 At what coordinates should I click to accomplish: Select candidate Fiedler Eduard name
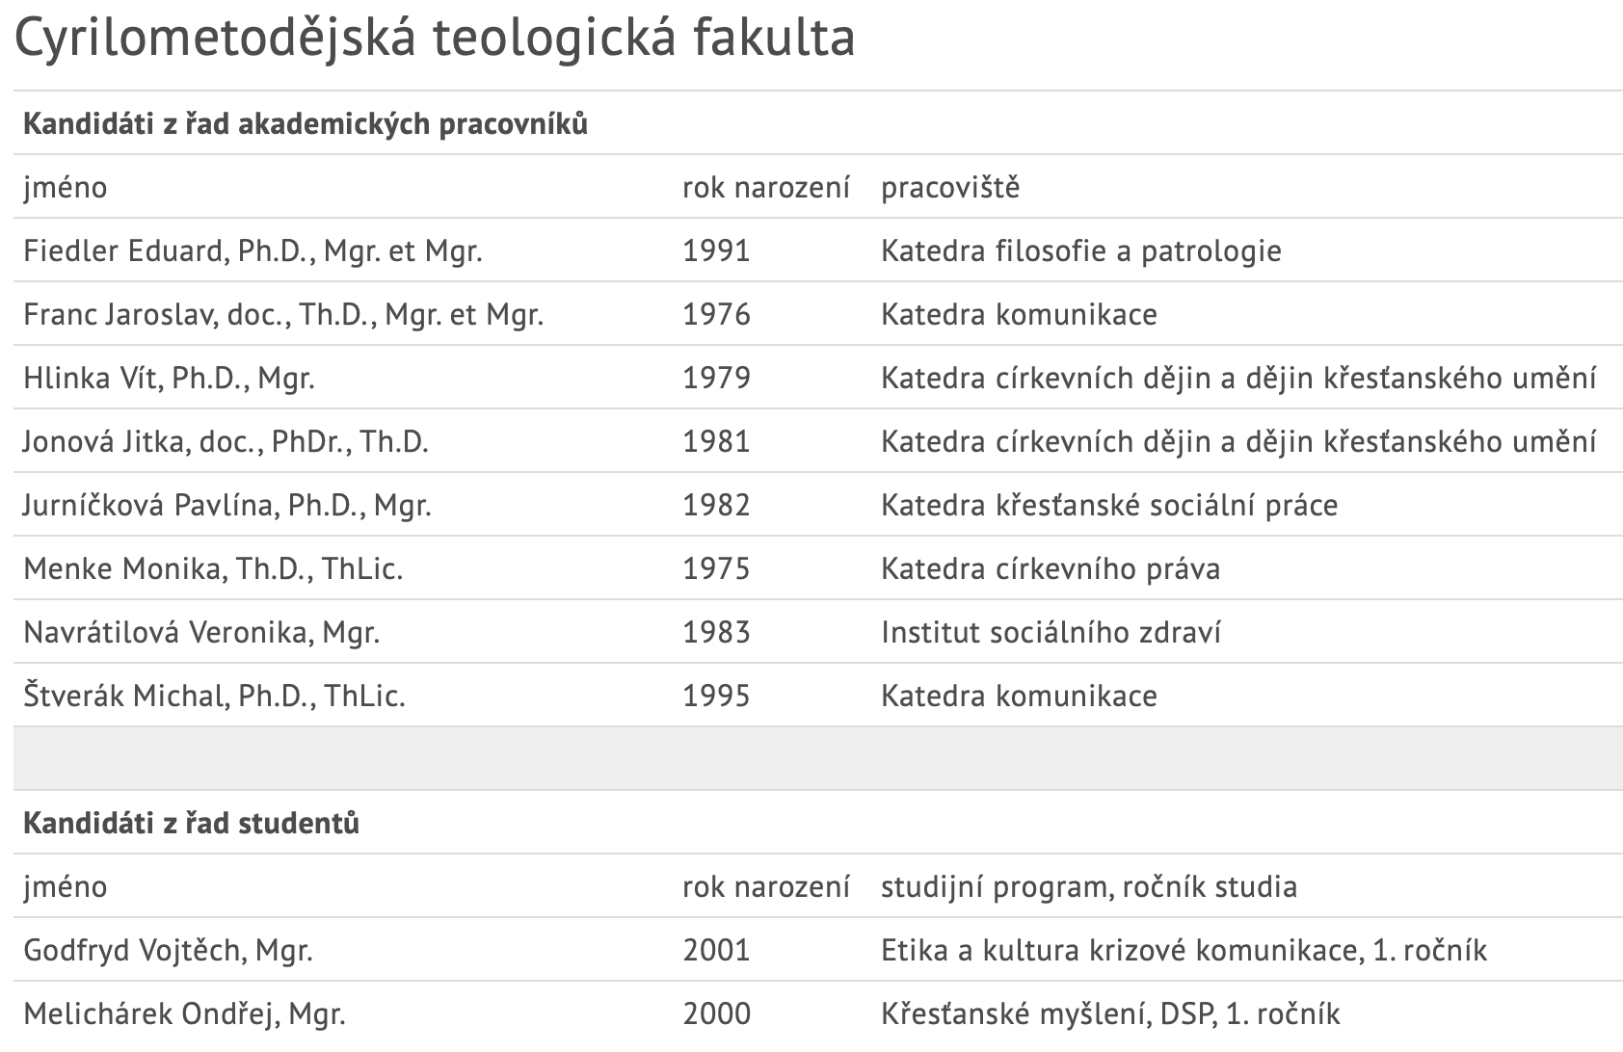pyautogui.click(x=253, y=251)
